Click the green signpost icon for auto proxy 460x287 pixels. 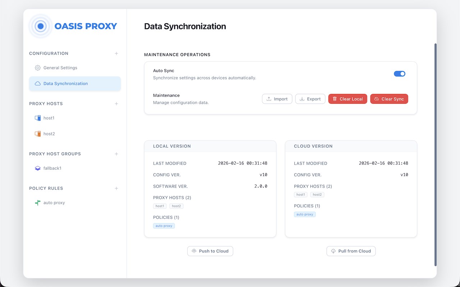pos(38,203)
